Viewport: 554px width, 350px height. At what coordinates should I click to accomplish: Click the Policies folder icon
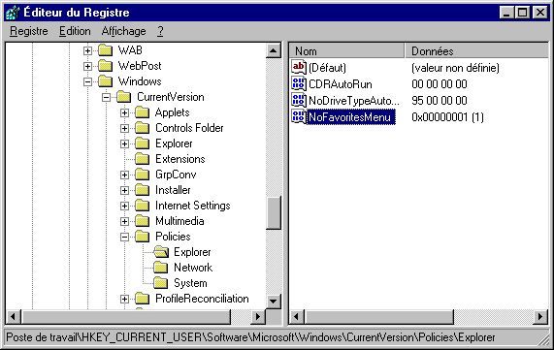coord(142,237)
